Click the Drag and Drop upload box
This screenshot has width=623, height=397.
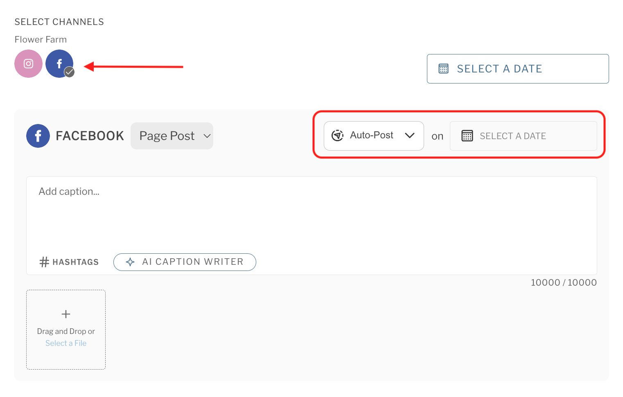pyautogui.click(x=65, y=329)
